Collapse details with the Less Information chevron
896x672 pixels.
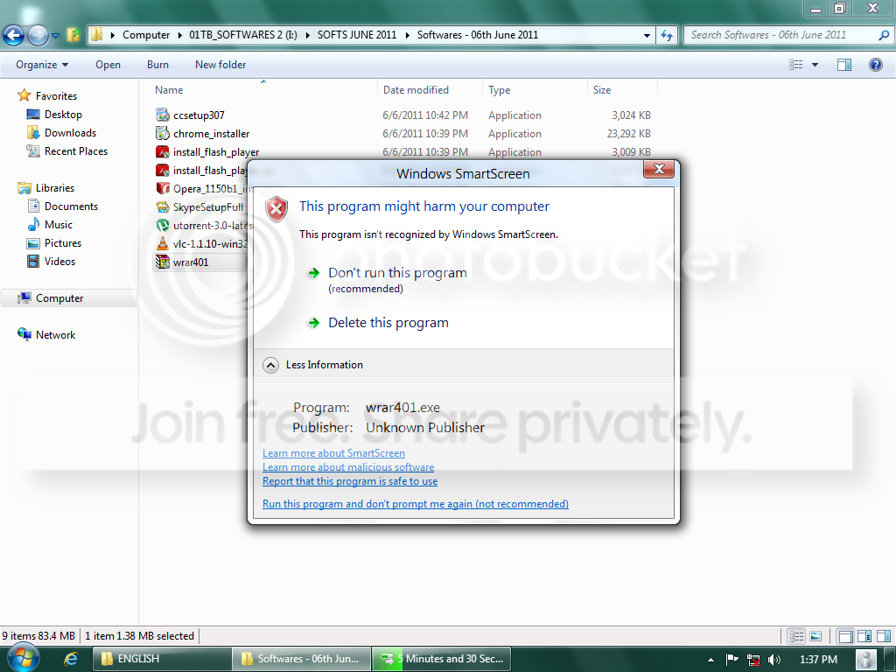point(270,365)
